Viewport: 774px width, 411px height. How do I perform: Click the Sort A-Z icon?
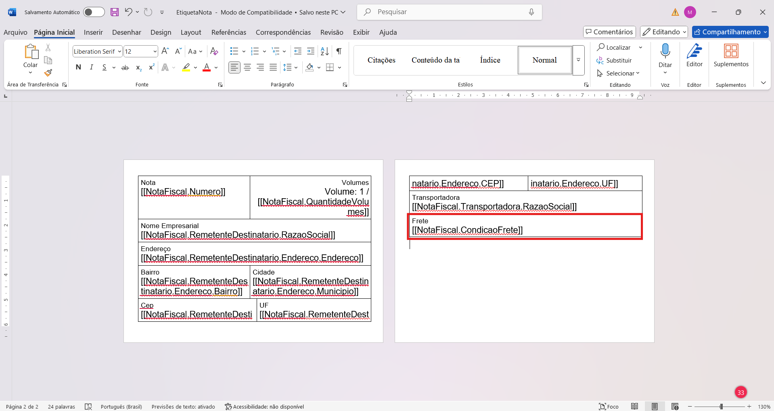coord(324,51)
